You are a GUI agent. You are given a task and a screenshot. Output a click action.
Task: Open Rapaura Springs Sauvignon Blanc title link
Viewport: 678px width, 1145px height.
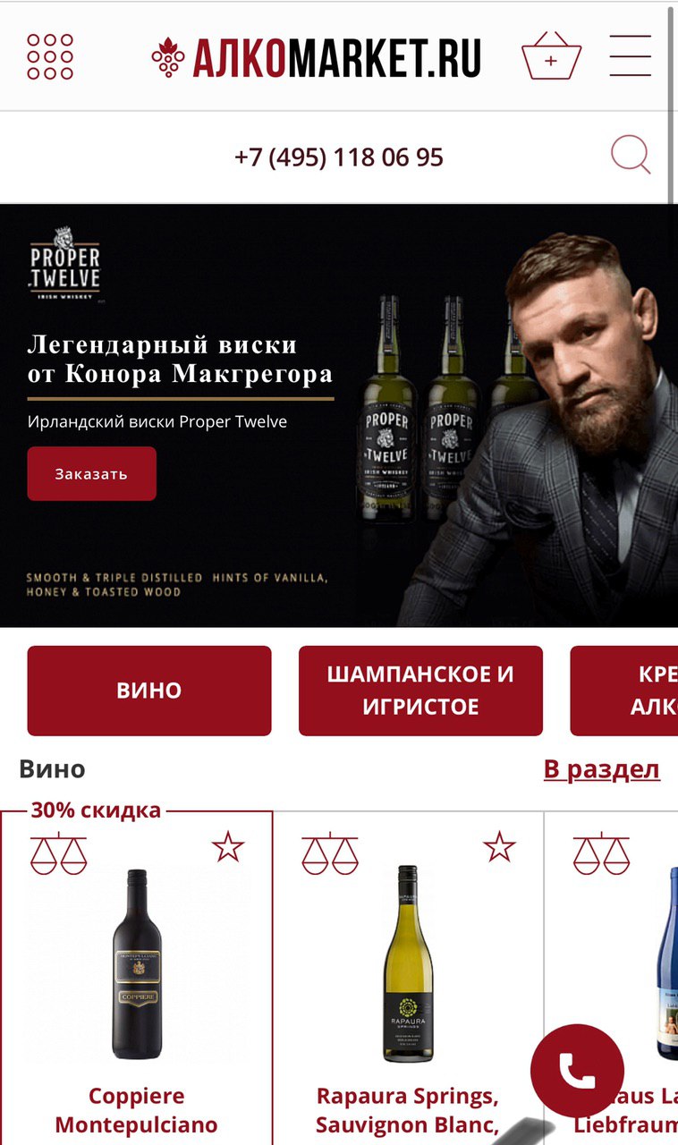(408, 1110)
